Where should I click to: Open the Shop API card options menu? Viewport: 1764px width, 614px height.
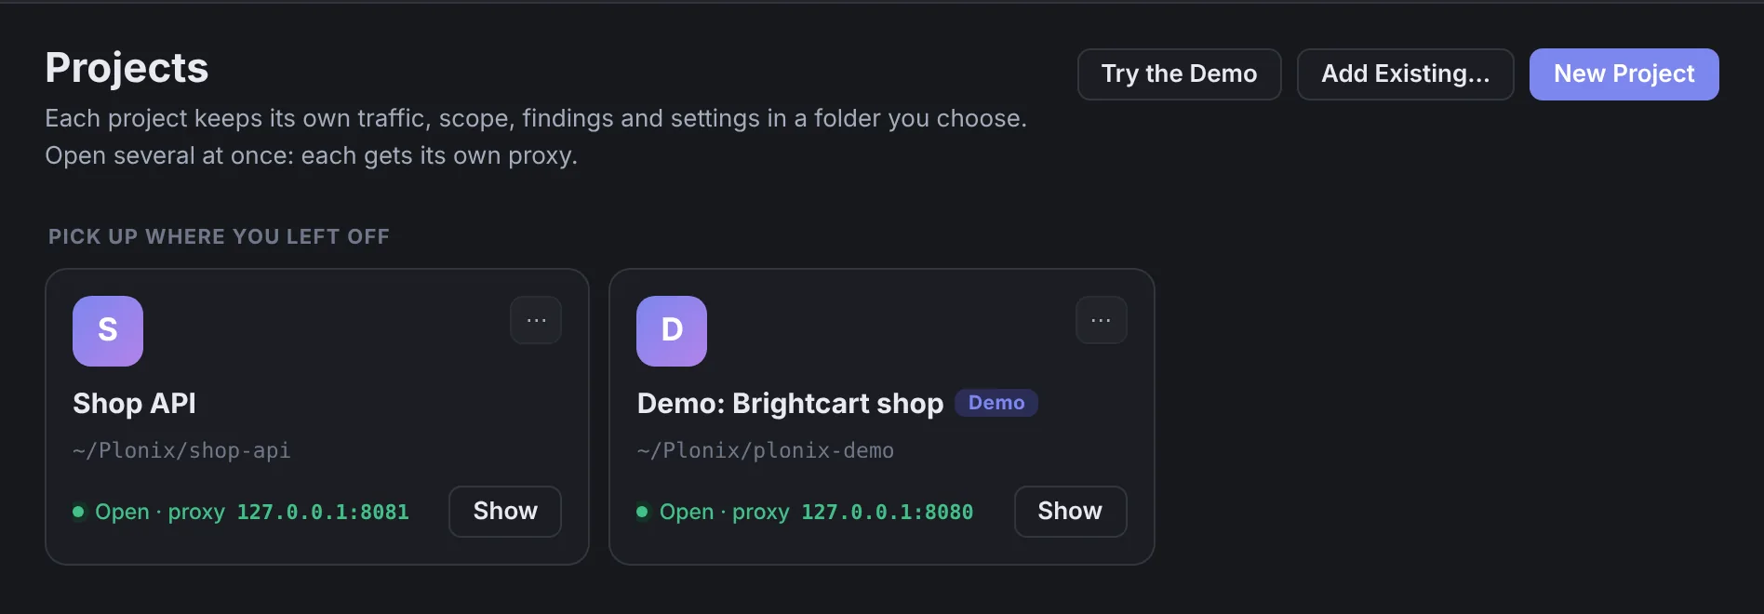(536, 320)
